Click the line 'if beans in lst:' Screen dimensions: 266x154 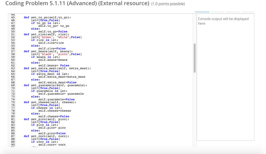tap(45, 57)
